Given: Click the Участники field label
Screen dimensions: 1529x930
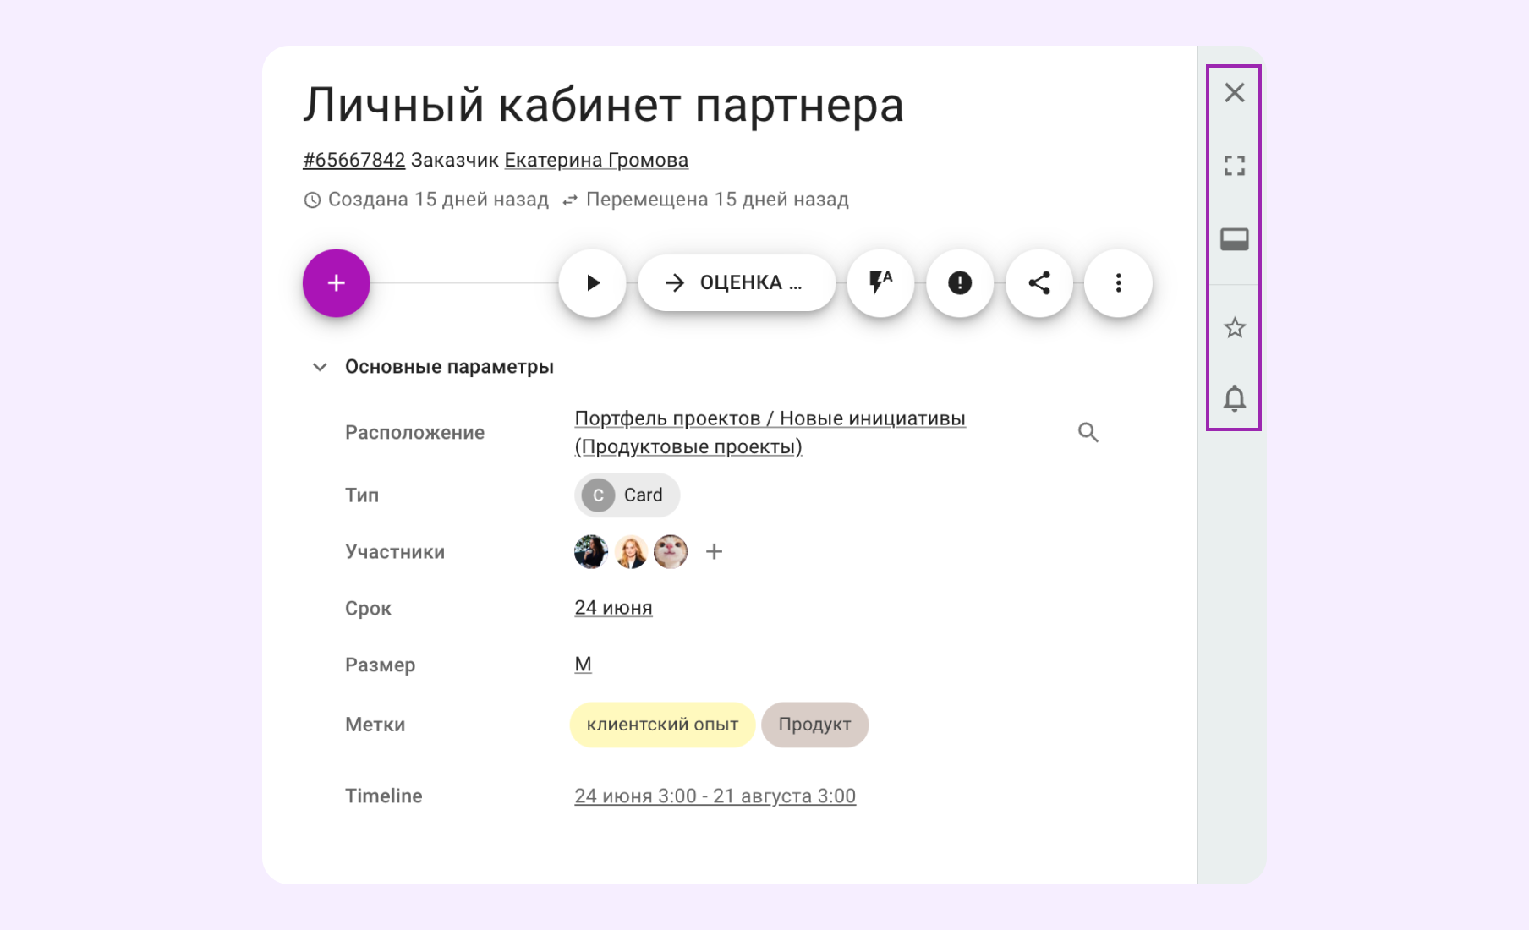Looking at the screenshot, I should tap(395, 552).
